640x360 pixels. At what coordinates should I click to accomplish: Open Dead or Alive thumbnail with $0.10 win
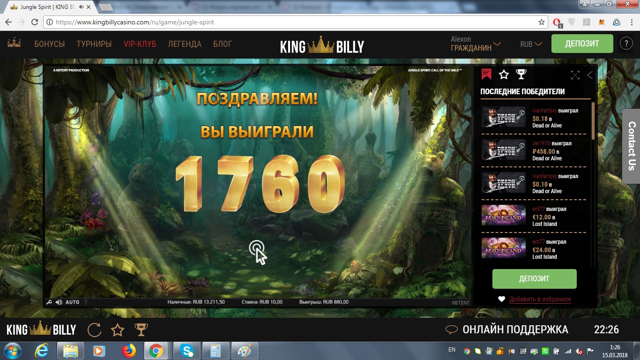(504, 183)
